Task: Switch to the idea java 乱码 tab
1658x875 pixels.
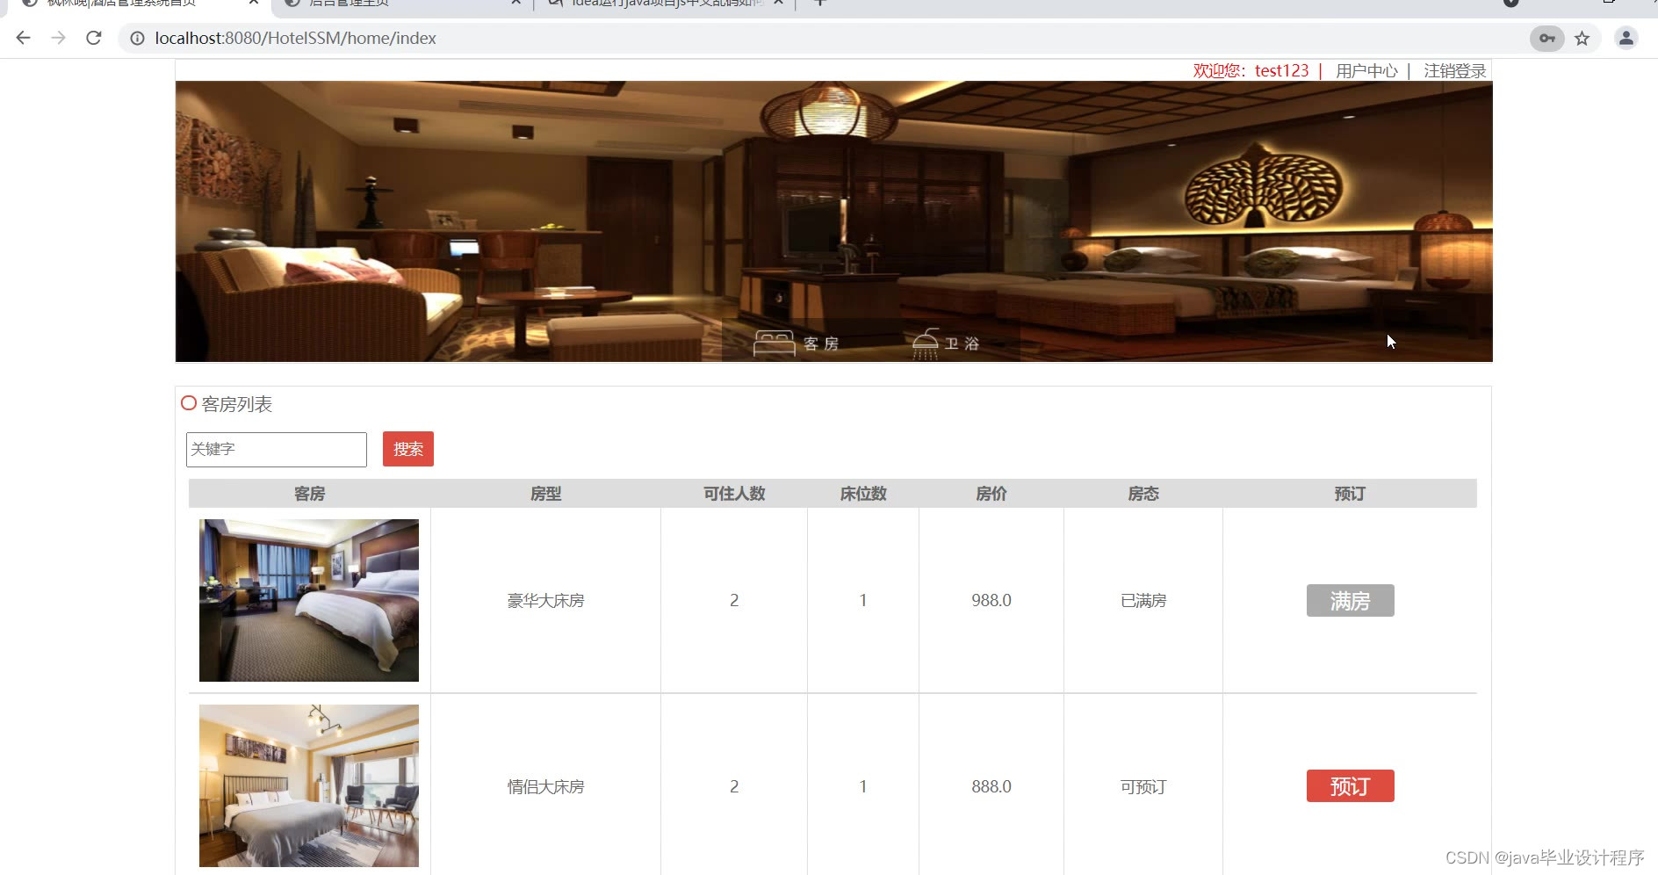Action: [659, 4]
